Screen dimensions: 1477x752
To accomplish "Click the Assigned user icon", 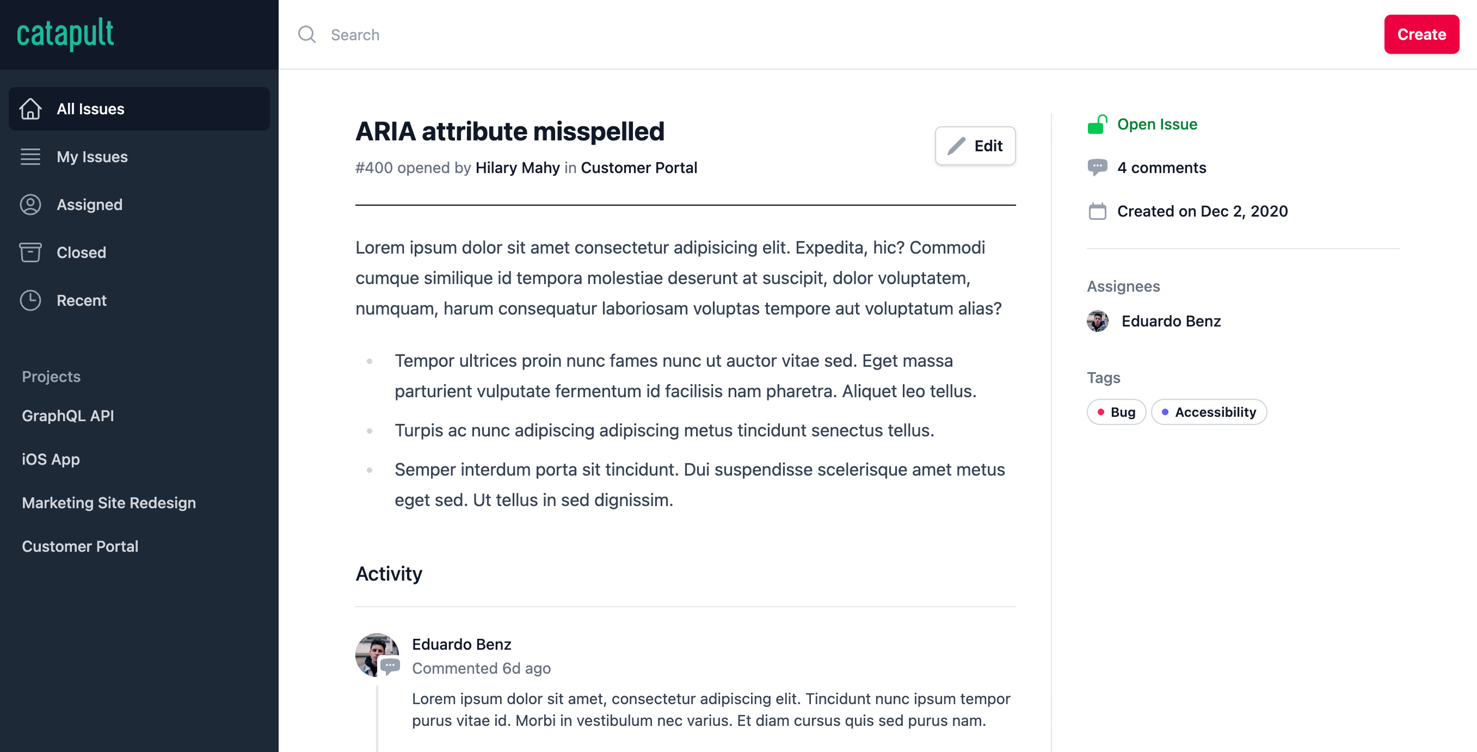I will pyautogui.click(x=30, y=205).
